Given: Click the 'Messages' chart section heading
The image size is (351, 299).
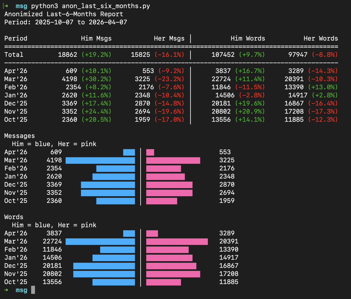Looking at the screenshot, I should point(20,136).
